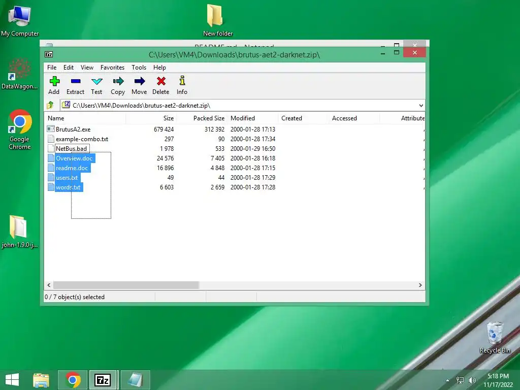Select the readme.doc file icon

(51, 168)
